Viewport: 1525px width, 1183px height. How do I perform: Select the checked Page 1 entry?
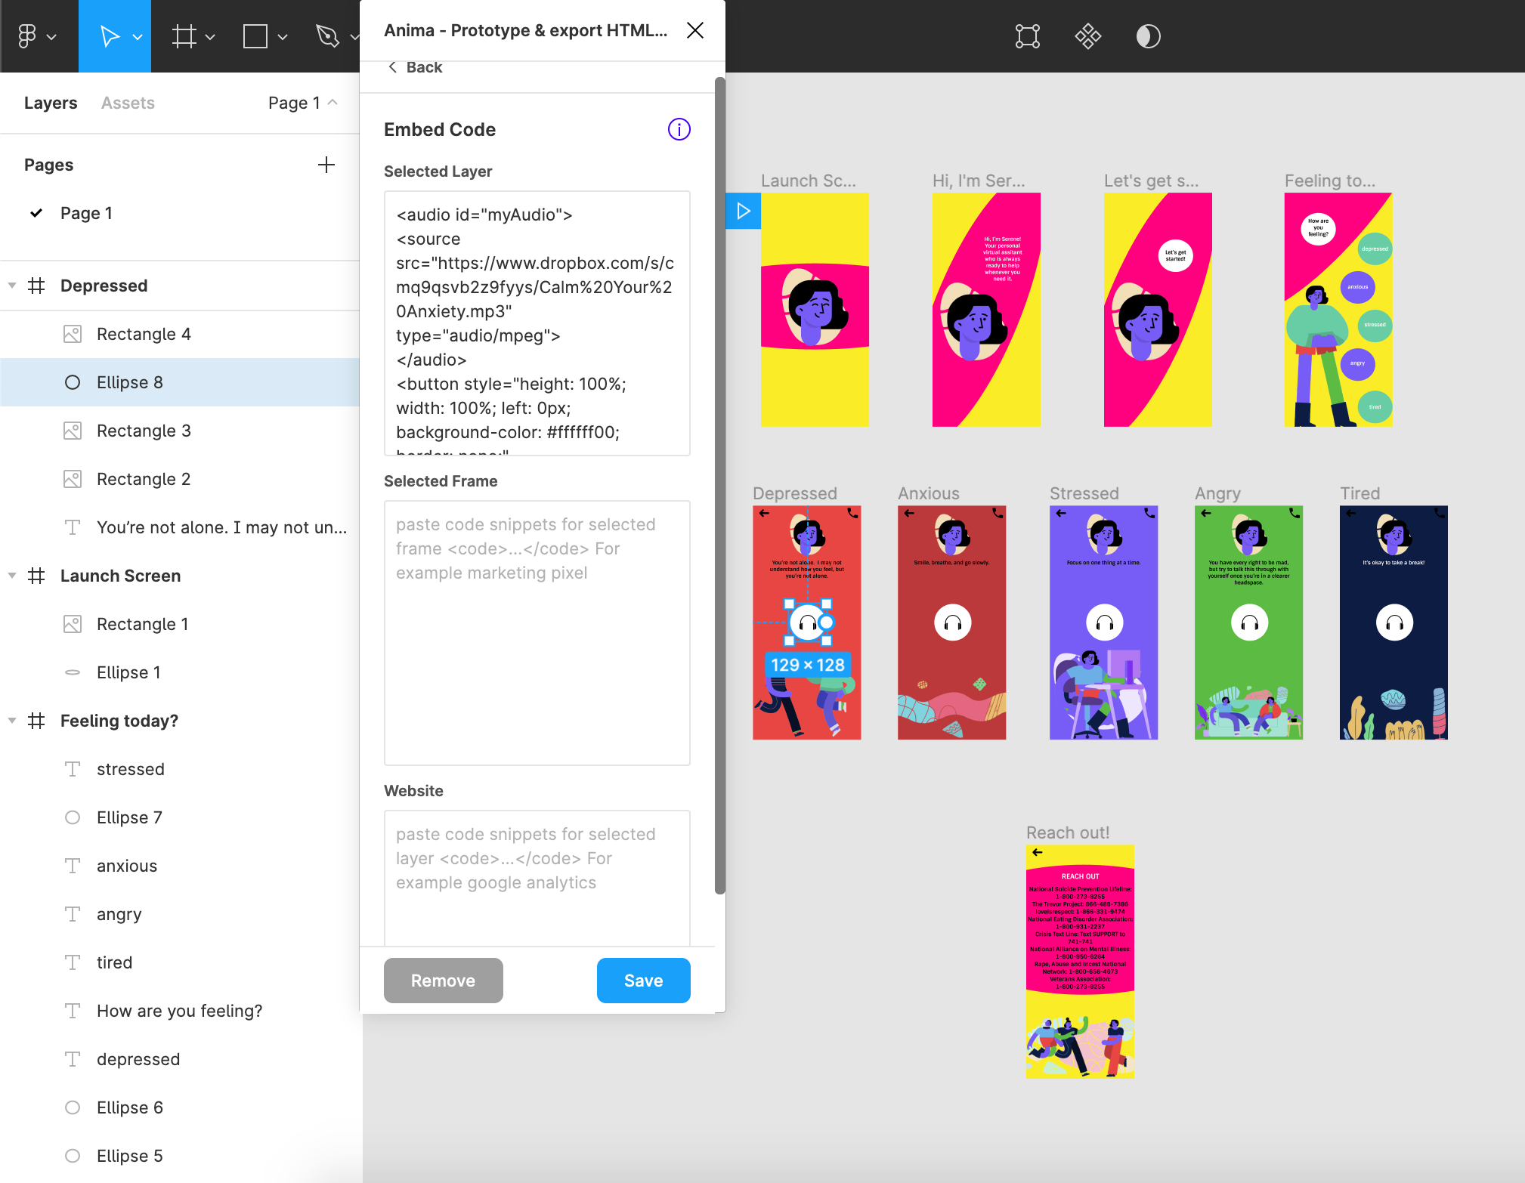coord(86,213)
